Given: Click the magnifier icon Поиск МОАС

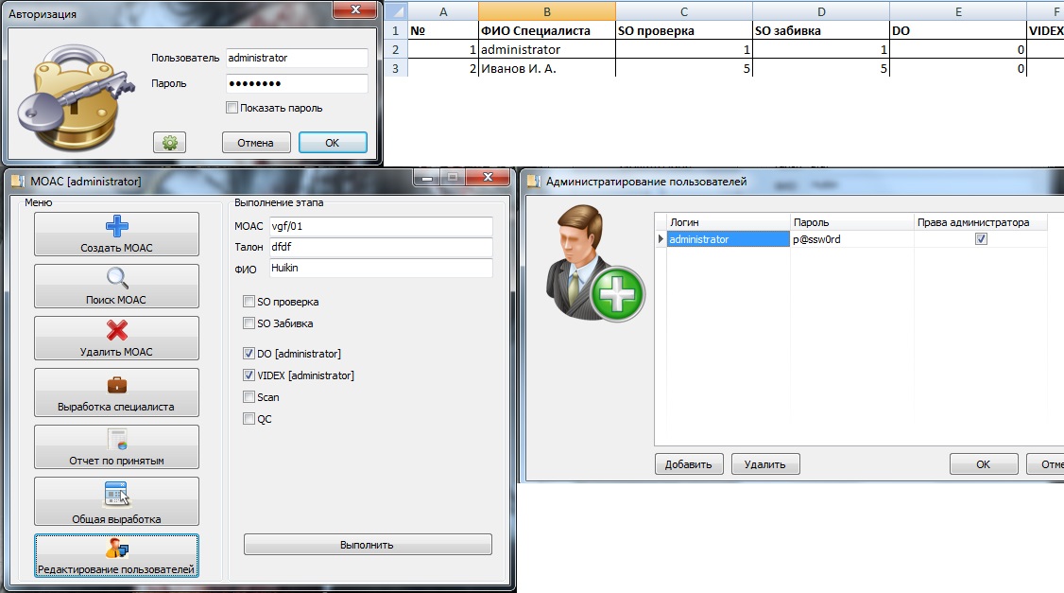Looking at the screenshot, I should 117,278.
